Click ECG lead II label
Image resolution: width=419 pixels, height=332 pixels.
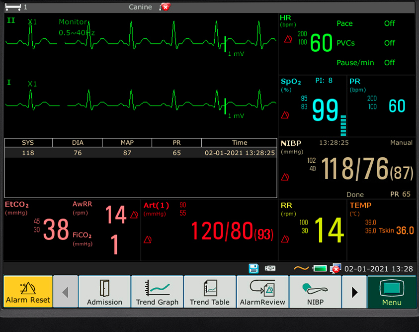click(x=11, y=20)
